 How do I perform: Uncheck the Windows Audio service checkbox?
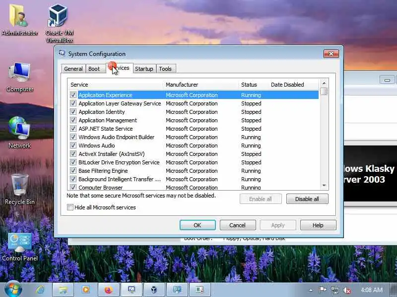pyautogui.click(x=73, y=146)
